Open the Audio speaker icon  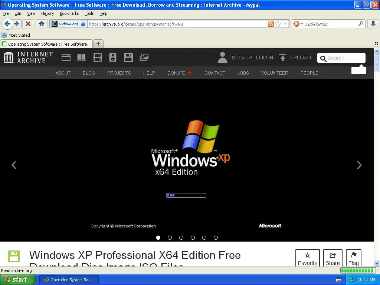coord(113,58)
